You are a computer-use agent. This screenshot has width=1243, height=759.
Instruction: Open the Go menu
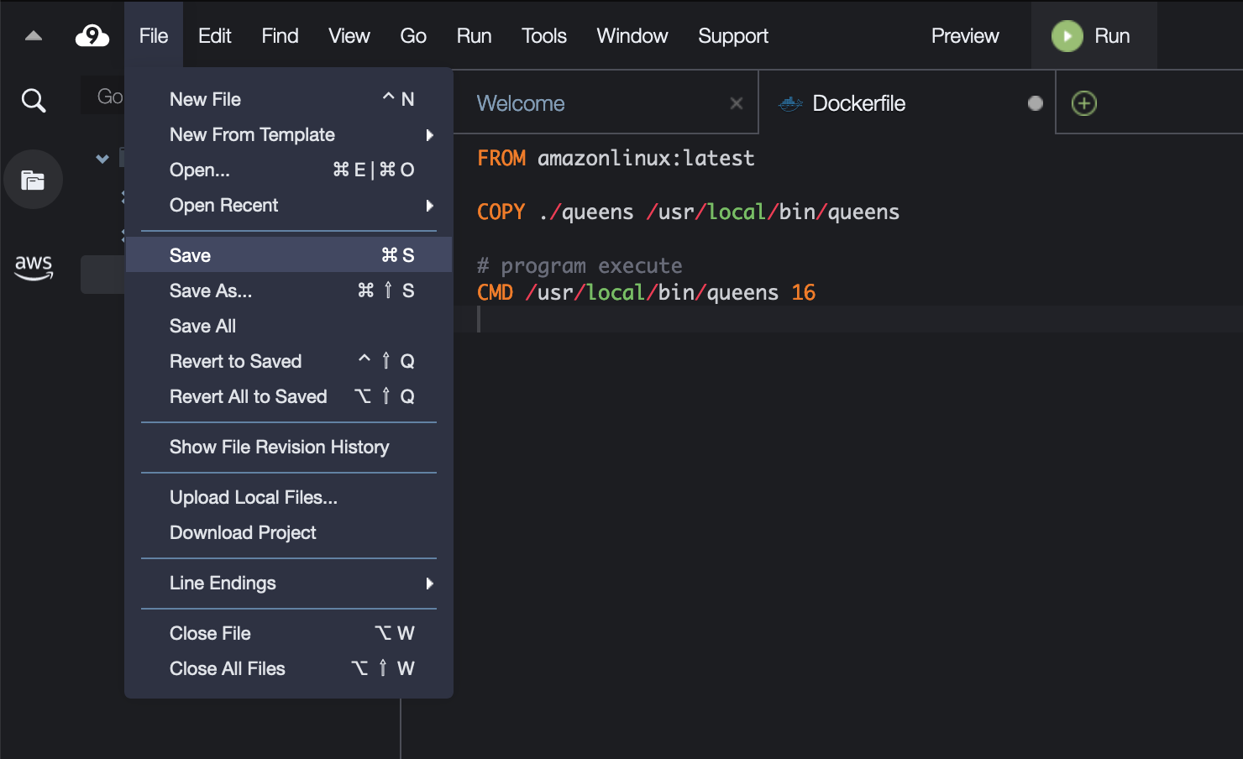[x=413, y=36]
